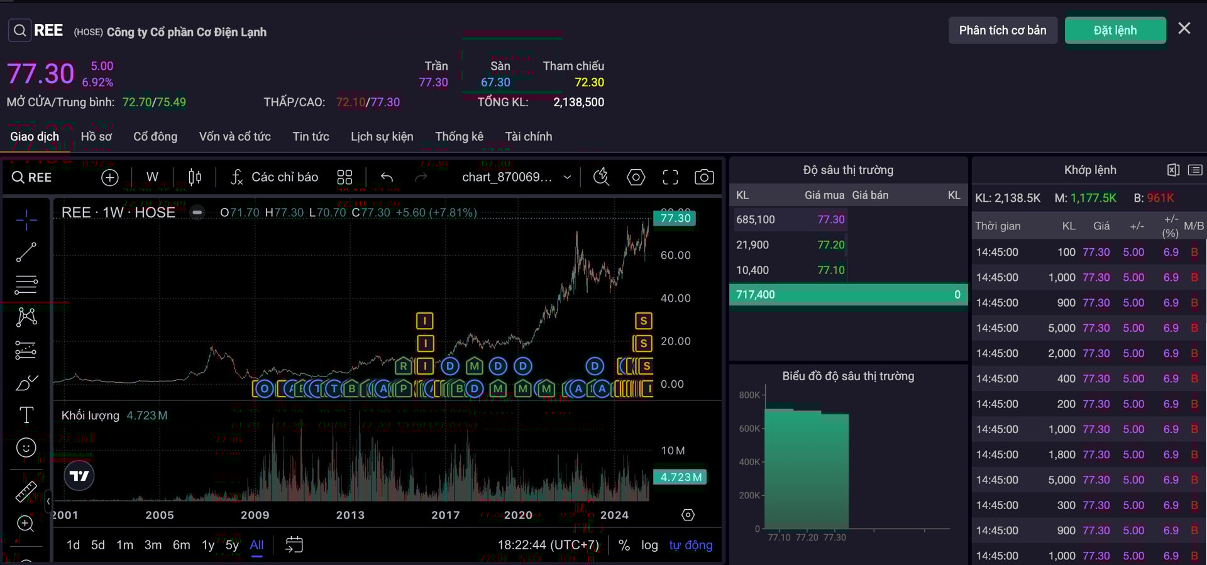
Task: Select the 77.30 bid price in market depth
Action: (x=831, y=219)
